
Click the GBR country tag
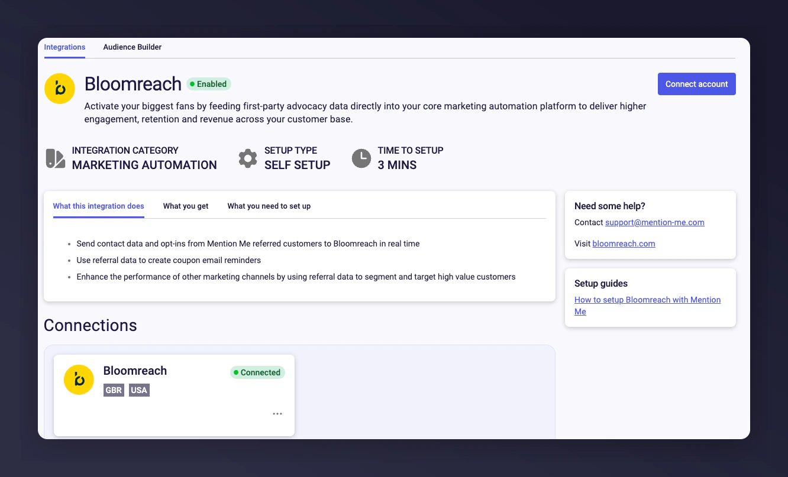[x=114, y=390]
